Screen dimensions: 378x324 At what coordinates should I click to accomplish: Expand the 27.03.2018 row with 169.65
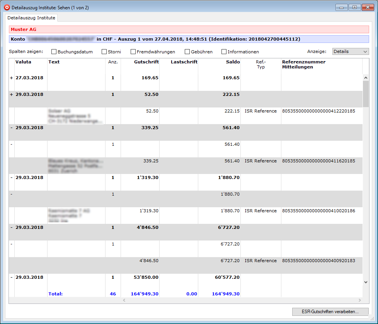point(11,78)
